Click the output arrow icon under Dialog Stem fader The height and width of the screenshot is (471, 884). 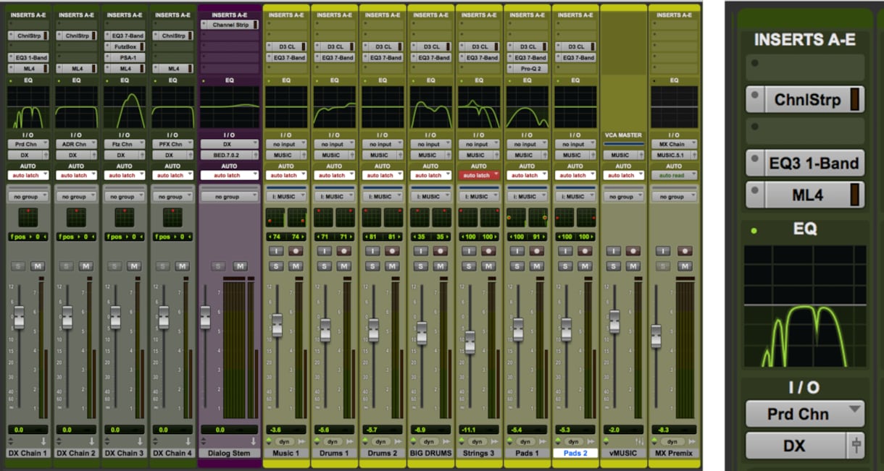[x=254, y=441]
